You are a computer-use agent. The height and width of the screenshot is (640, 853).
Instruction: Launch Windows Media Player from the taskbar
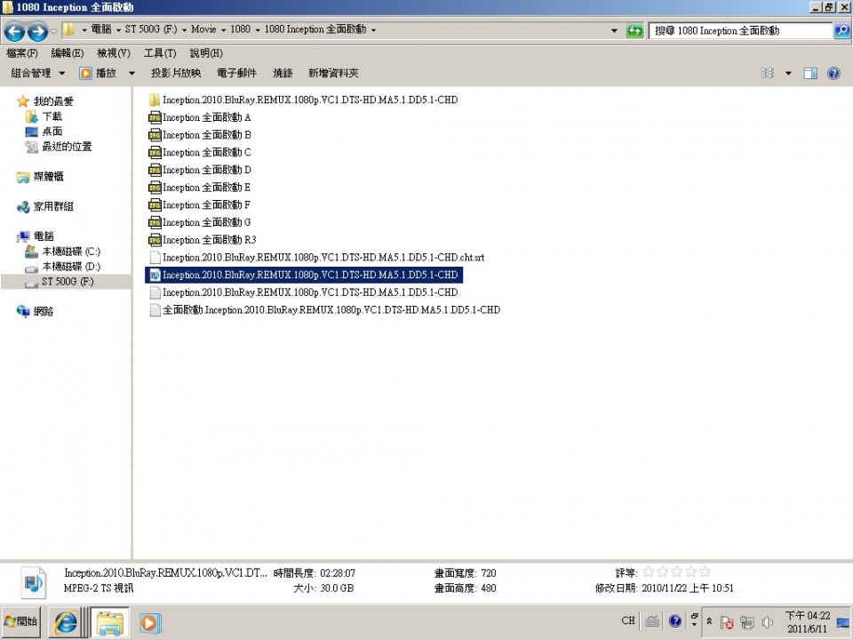(149, 621)
